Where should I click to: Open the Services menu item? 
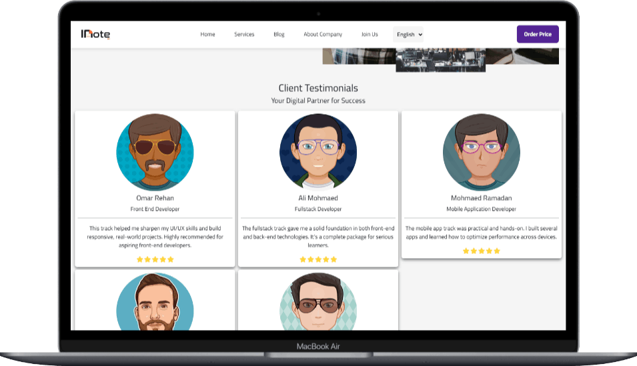244,35
